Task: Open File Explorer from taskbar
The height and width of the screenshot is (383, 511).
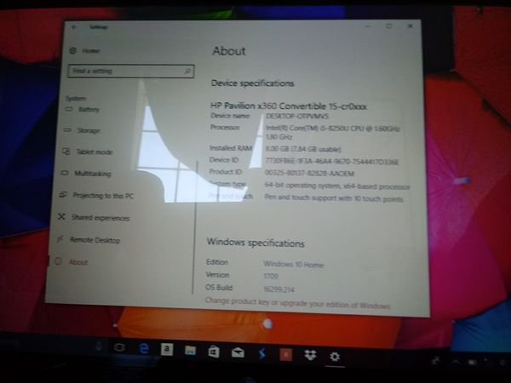Action: point(190,351)
